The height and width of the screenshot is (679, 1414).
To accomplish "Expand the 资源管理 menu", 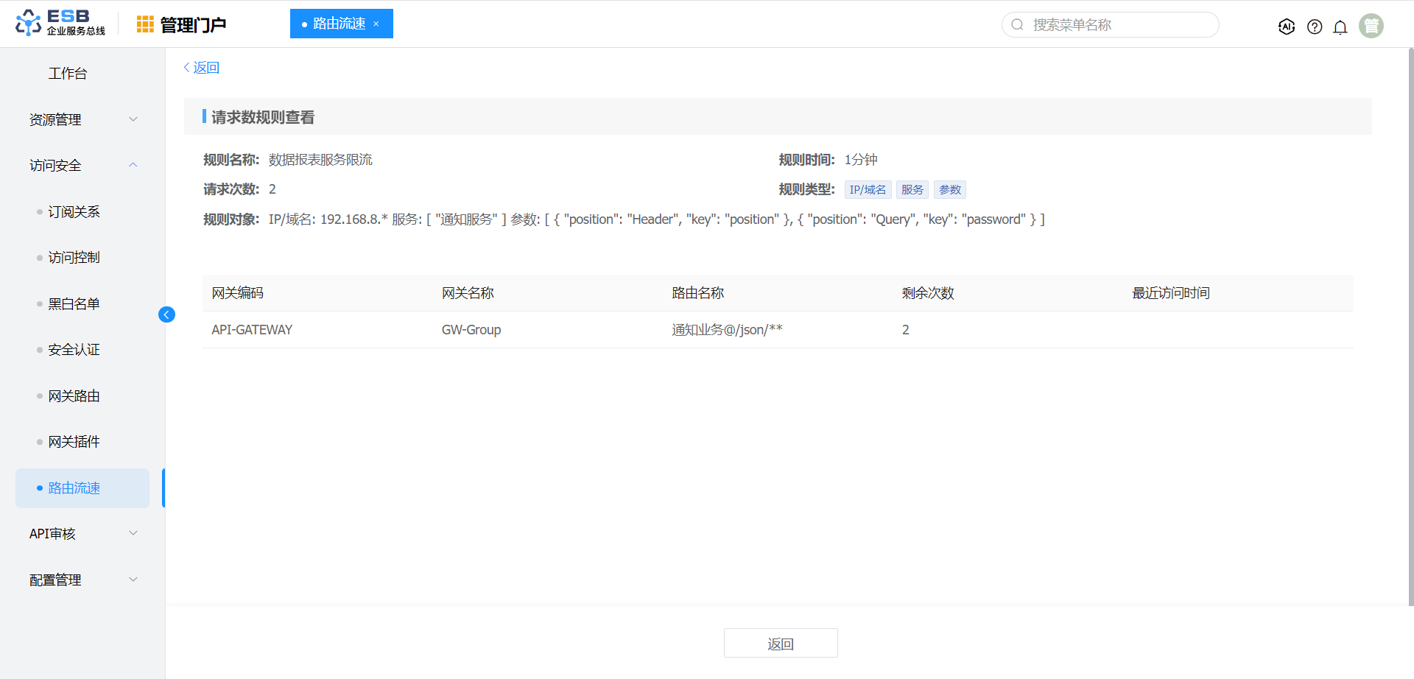I will coord(82,119).
